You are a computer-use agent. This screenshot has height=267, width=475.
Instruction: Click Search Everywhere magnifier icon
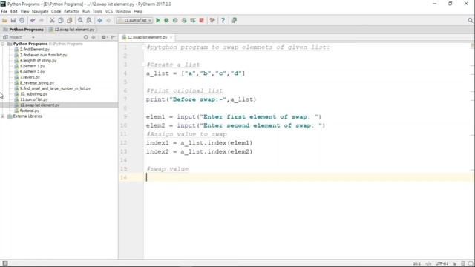click(x=470, y=20)
